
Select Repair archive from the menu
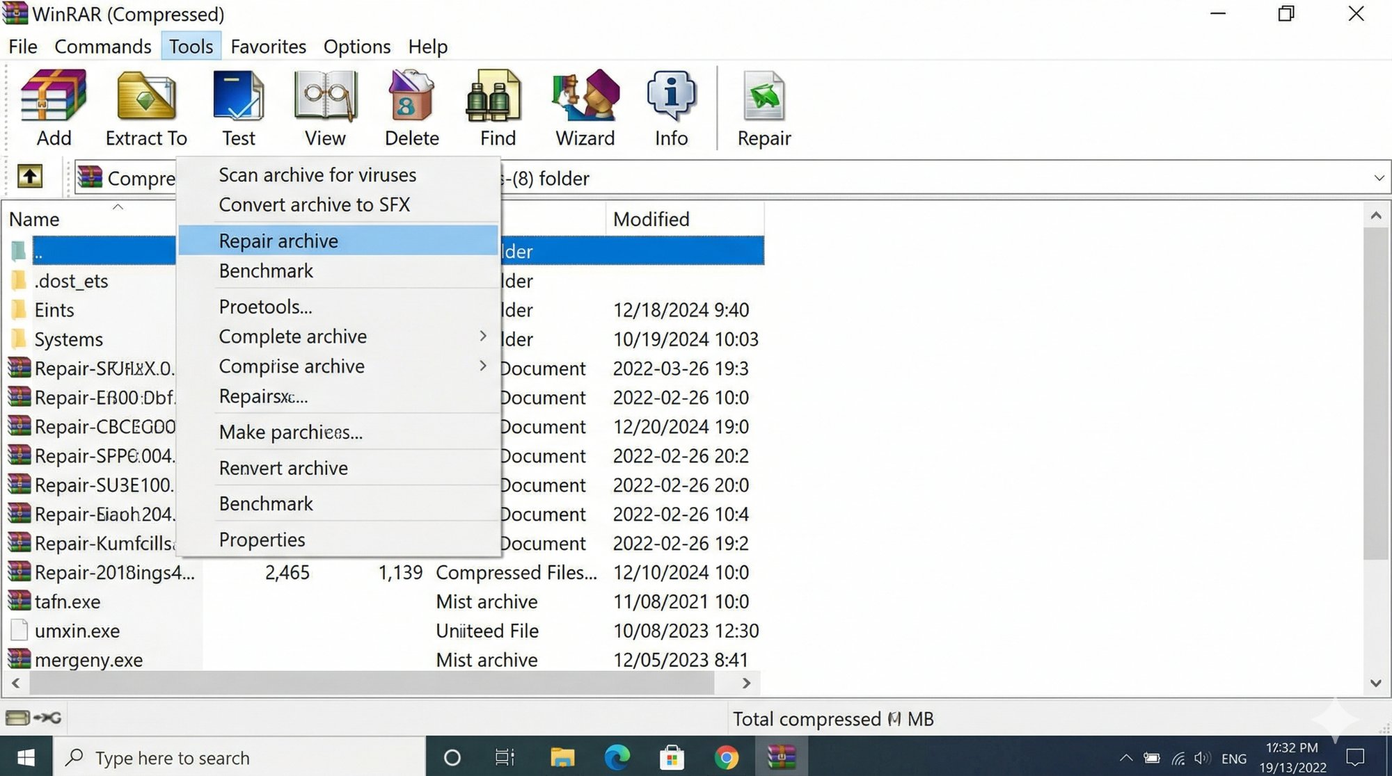tap(278, 241)
